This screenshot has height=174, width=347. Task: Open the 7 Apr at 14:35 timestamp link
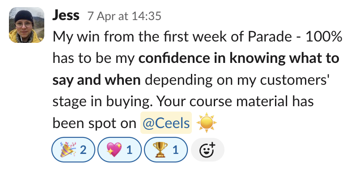(x=124, y=16)
